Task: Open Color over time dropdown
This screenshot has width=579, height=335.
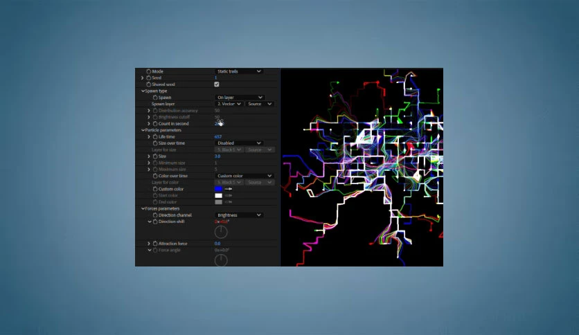Action: click(x=244, y=176)
